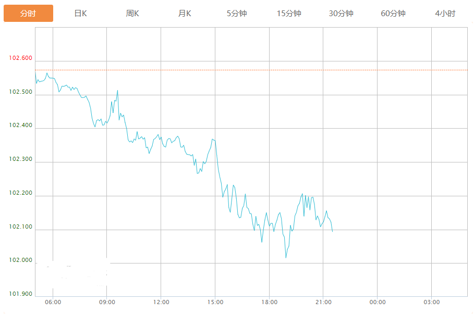Image resolution: width=474 pixels, height=314 pixels.
Task: Switch to 月K view
Action: click(185, 14)
